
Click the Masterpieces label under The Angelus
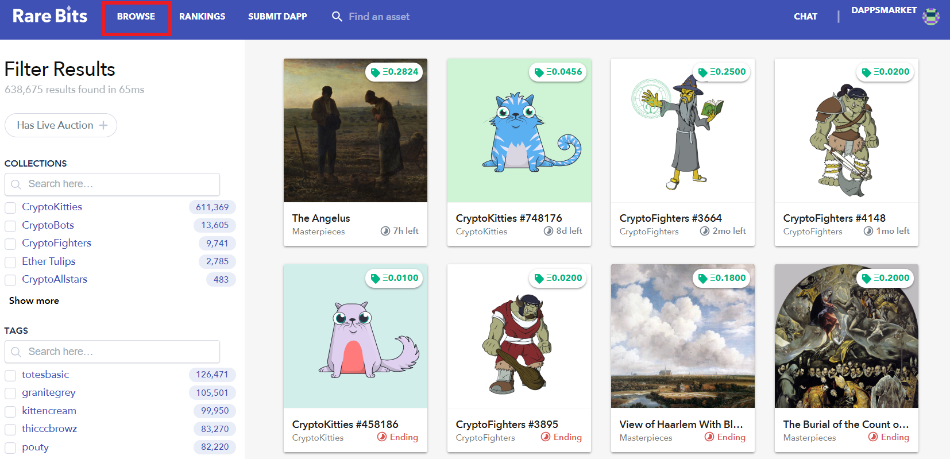click(318, 232)
